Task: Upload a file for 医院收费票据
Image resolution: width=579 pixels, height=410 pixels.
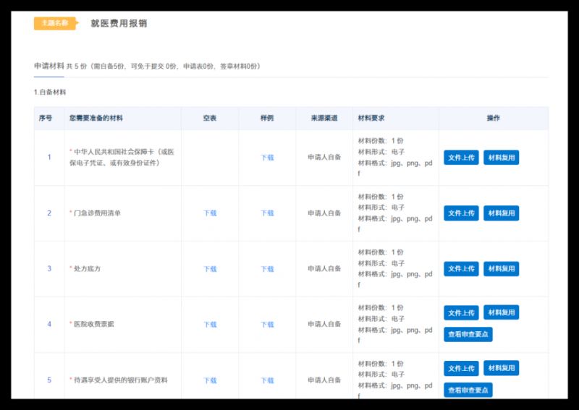Action: [461, 313]
